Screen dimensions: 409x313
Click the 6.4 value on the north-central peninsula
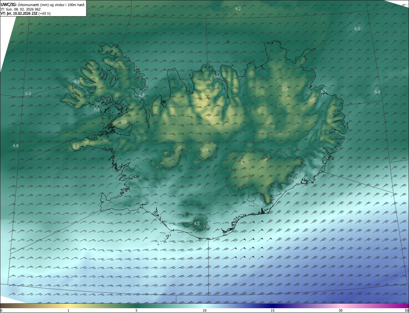click(217, 76)
